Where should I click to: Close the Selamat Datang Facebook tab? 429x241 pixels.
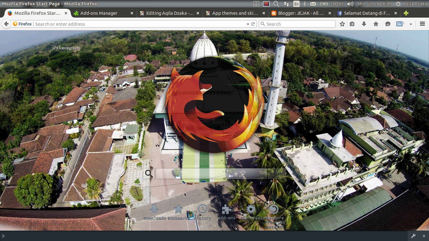(x=396, y=13)
